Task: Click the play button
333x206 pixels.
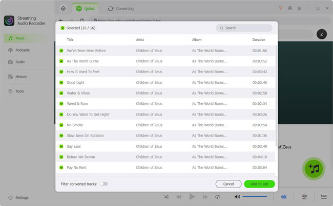Action: click(x=192, y=197)
